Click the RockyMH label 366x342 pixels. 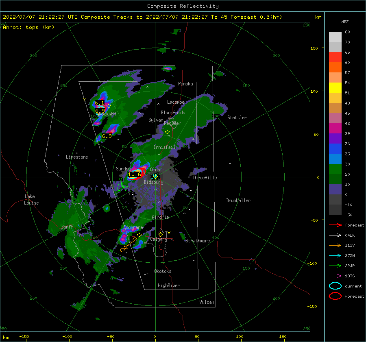pyautogui.click(x=108, y=114)
